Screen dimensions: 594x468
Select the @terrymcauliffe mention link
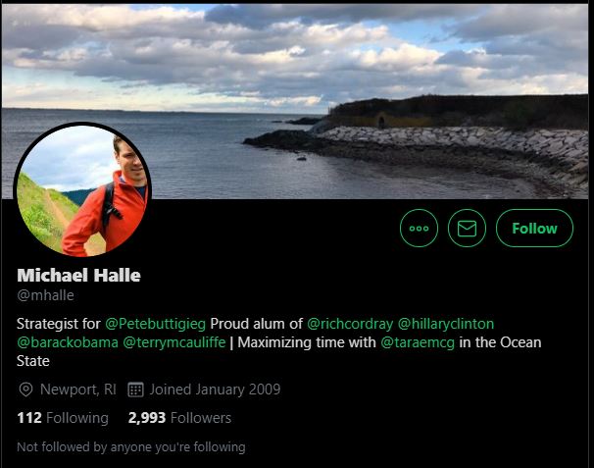[174, 342]
